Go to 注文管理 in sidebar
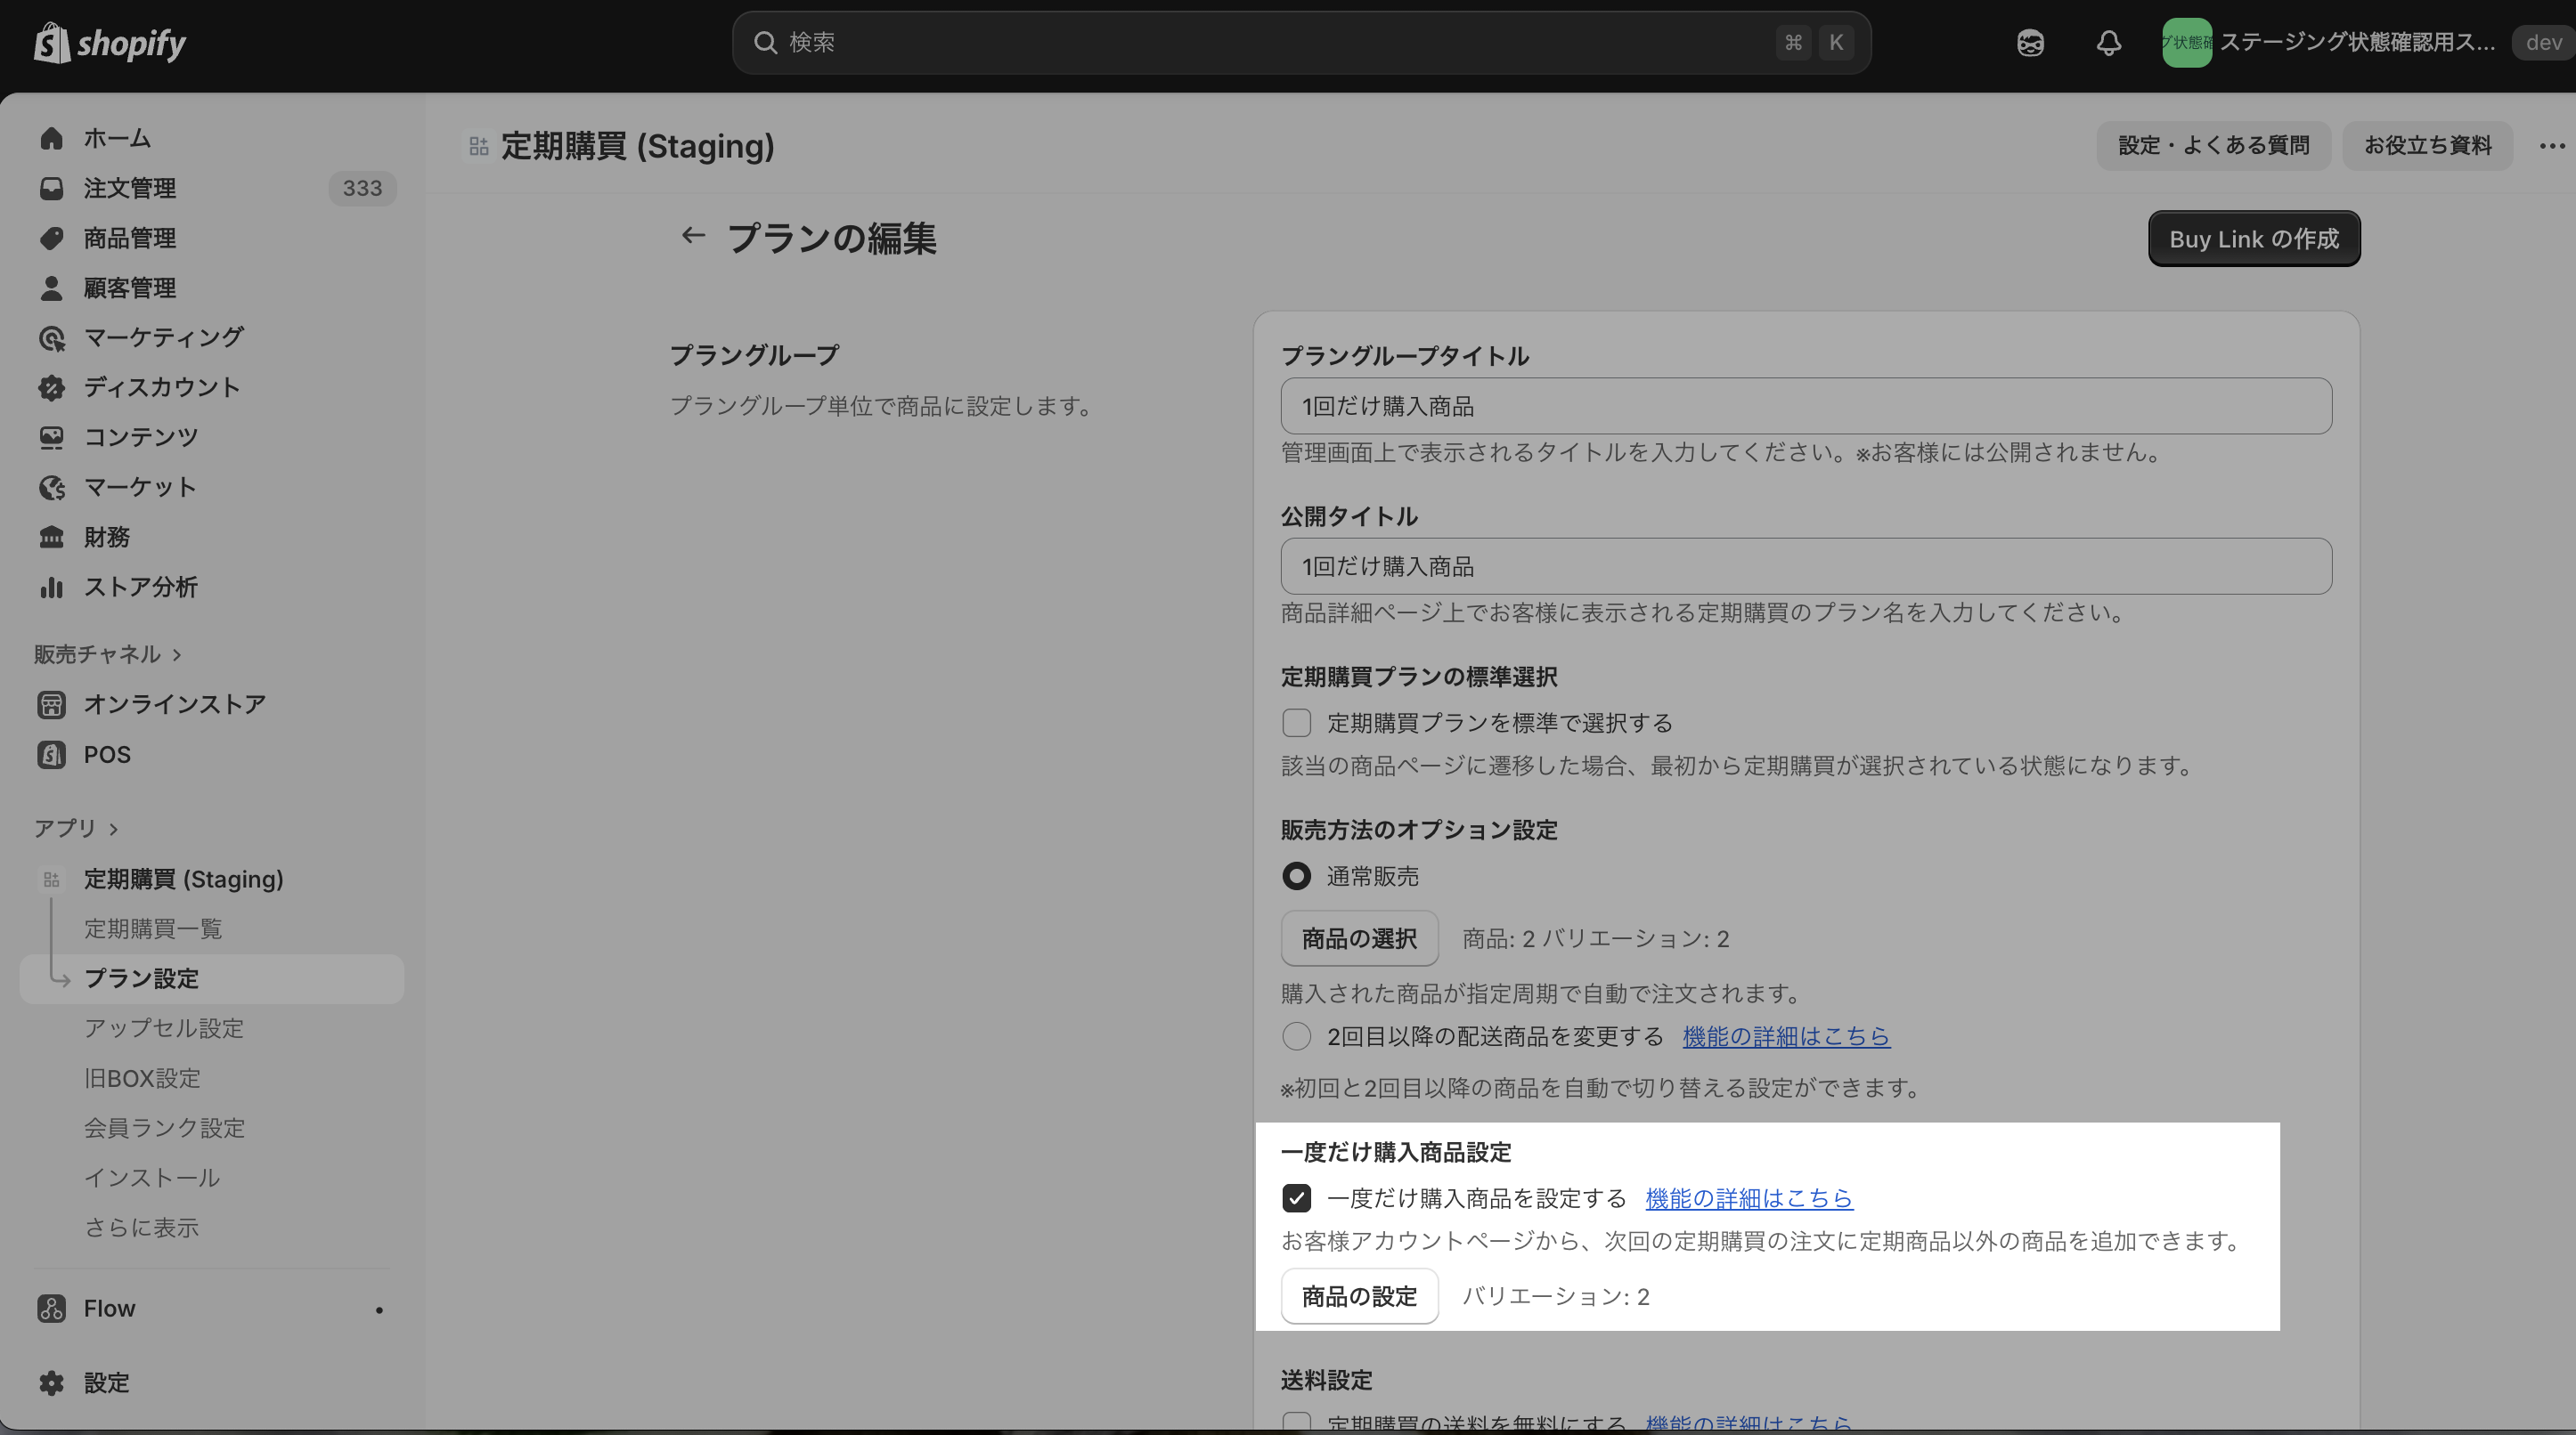The image size is (2576, 1435). pyautogui.click(x=130, y=188)
